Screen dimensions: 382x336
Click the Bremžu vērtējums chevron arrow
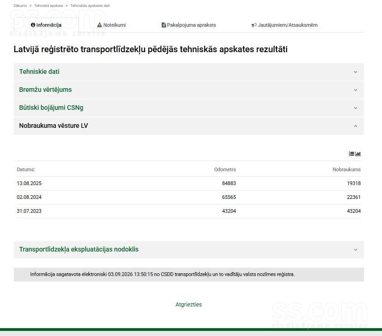pos(355,90)
